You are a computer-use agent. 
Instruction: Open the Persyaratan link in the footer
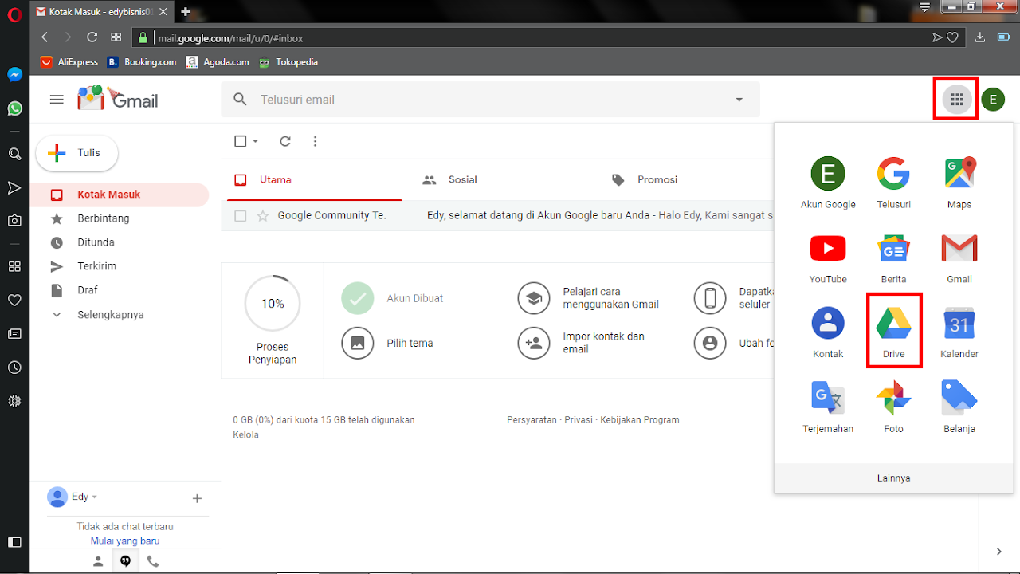point(532,419)
